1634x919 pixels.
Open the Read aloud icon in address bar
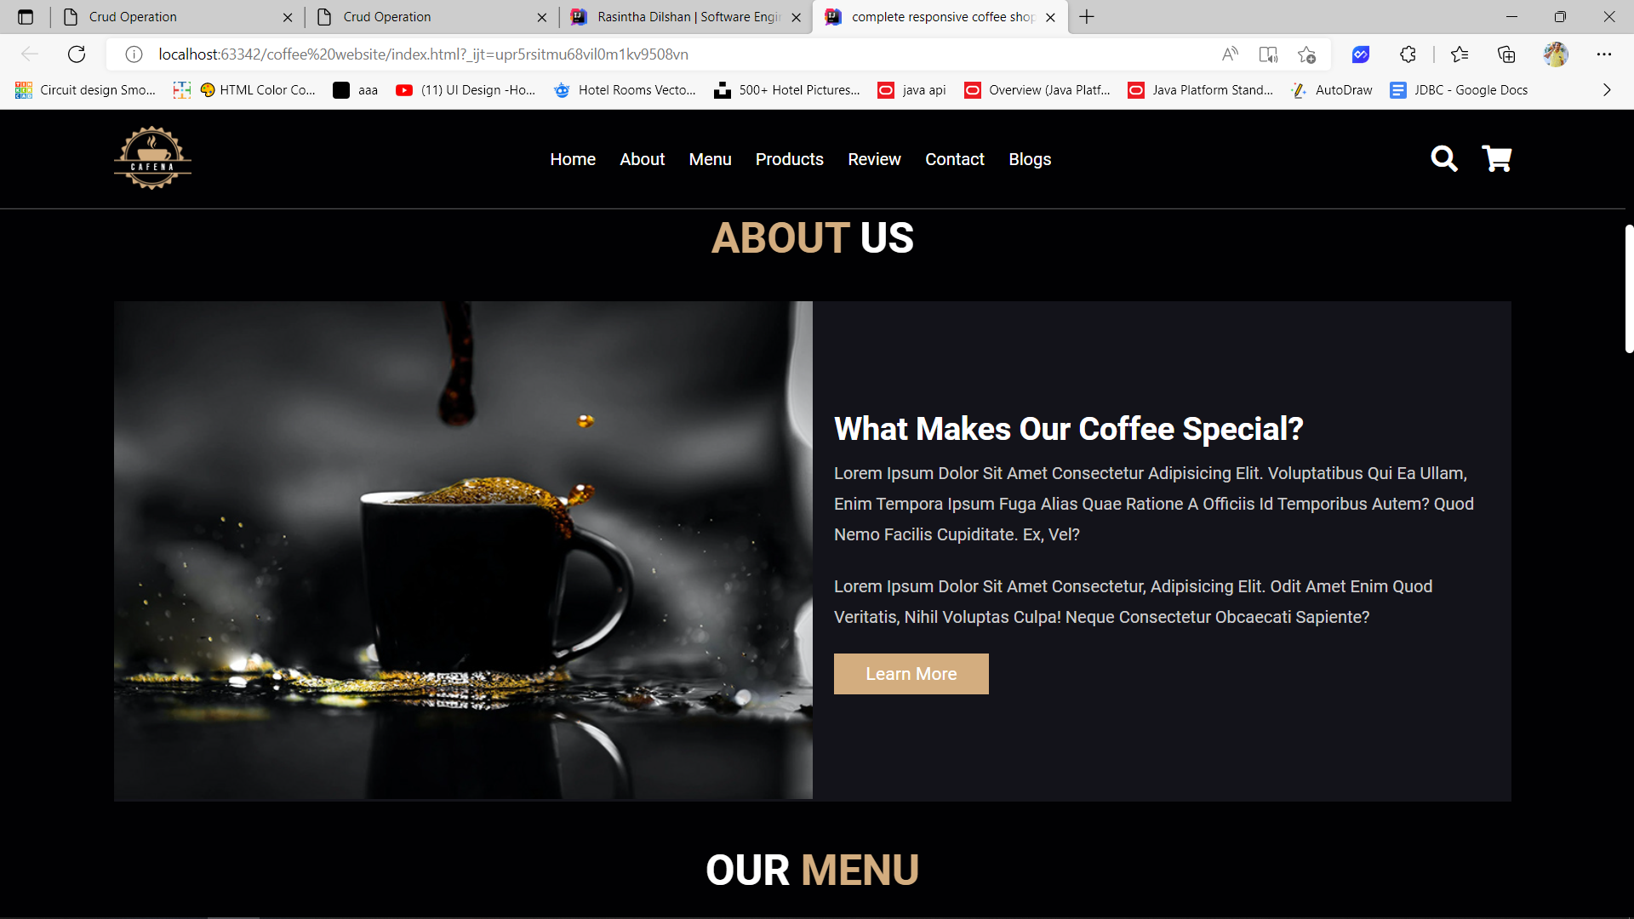point(1230,54)
